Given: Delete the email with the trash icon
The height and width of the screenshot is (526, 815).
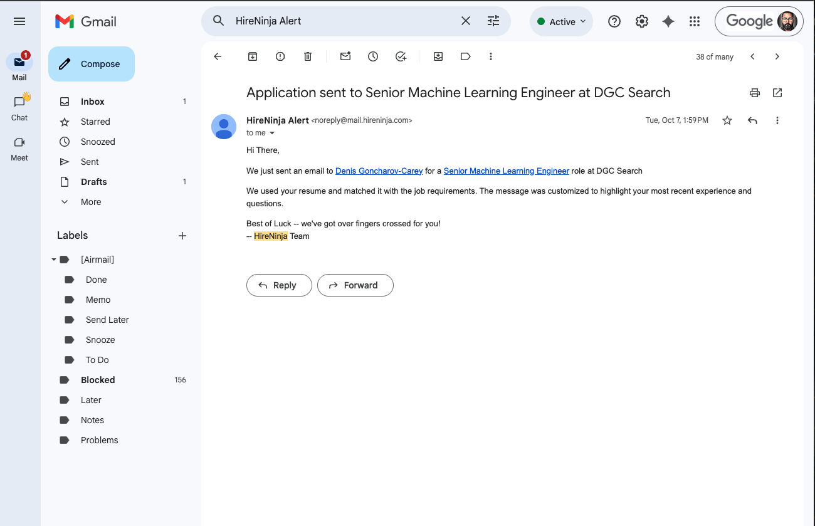Looking at the screenshot, I should click(308, 56).
